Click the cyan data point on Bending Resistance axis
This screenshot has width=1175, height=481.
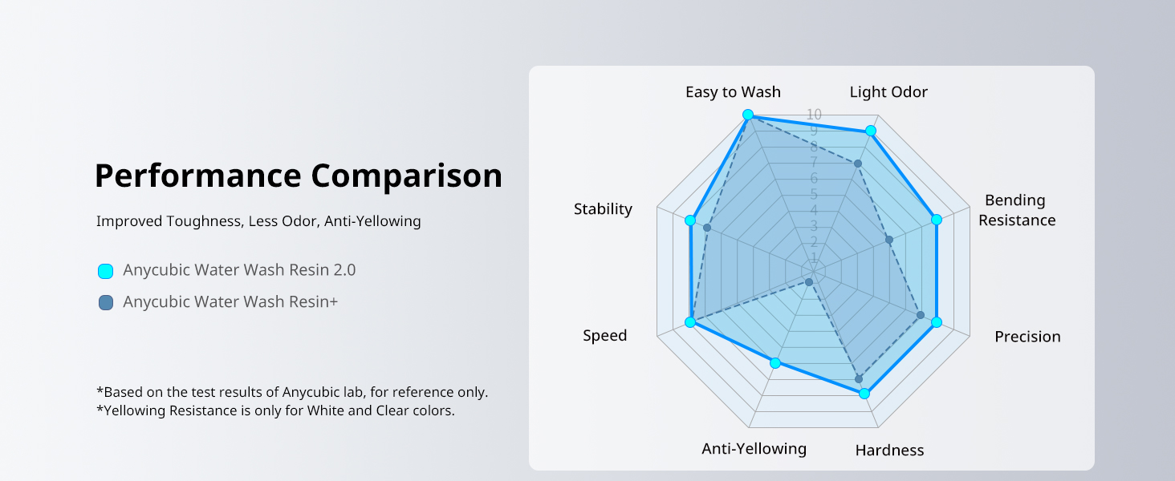point(936,220)
